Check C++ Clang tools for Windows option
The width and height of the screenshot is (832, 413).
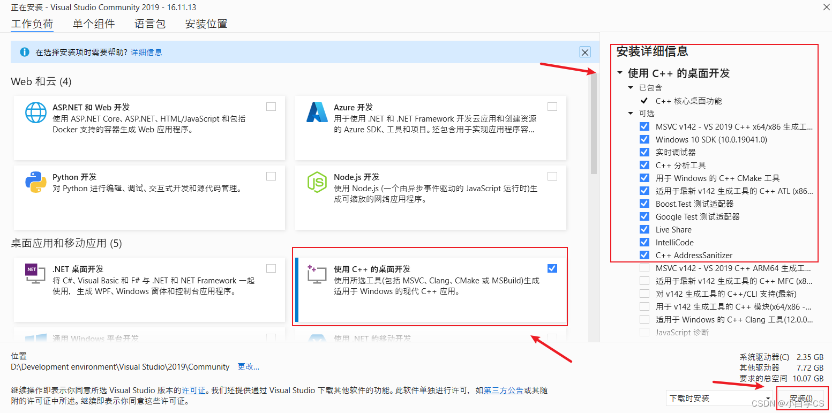click(x=644, y=319)
